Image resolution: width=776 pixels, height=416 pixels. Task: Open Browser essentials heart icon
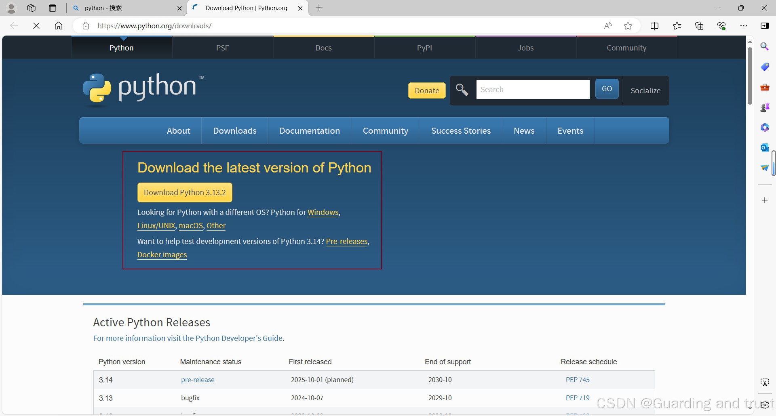(x=721, y=26)
